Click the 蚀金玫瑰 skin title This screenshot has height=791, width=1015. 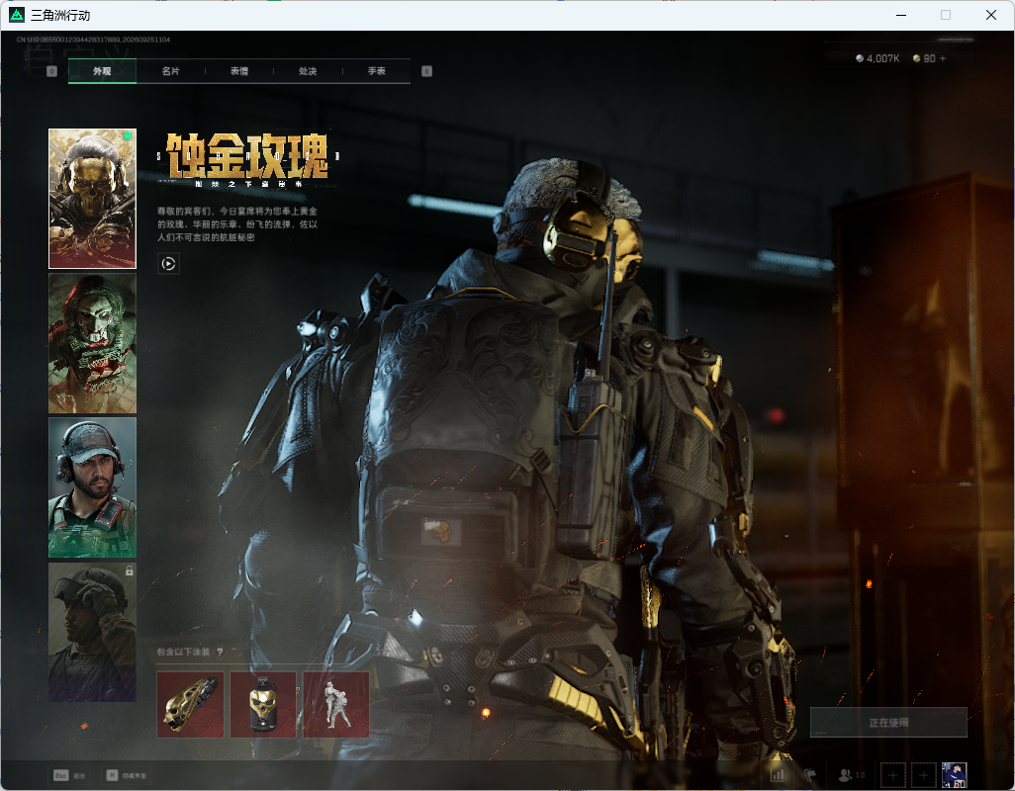(x=247, y=156)
